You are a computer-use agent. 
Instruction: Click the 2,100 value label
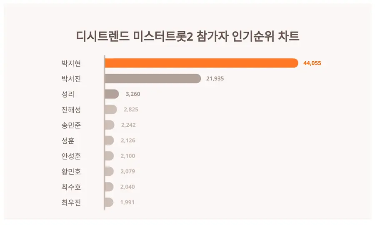[x=127, y=156]
